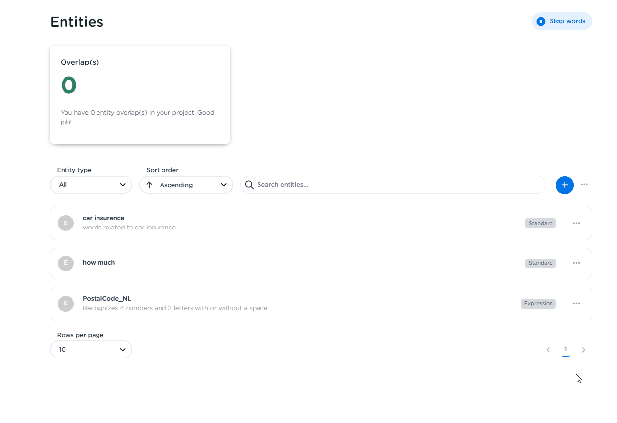Click the Stop words button
Image resolution: width=617 pixels, height=423 pixels.
562,21
